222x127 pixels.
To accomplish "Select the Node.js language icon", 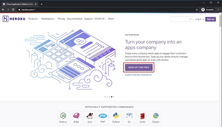I will coord(63,116).
